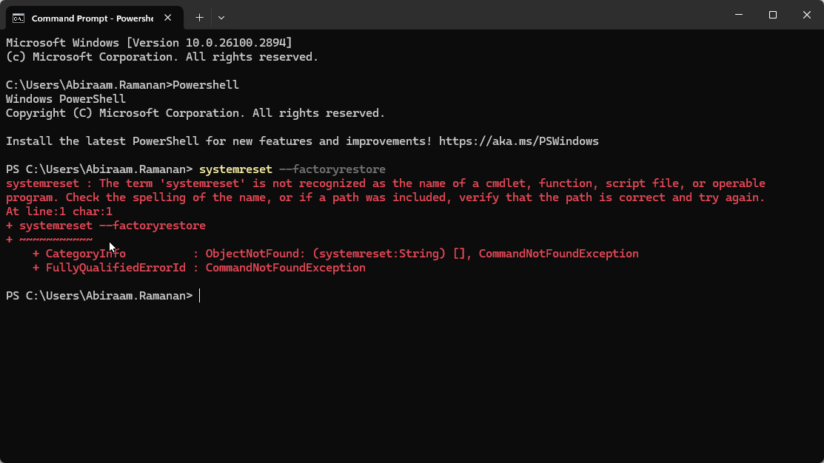Click the terminal icon in the tab

coord(19,18)
